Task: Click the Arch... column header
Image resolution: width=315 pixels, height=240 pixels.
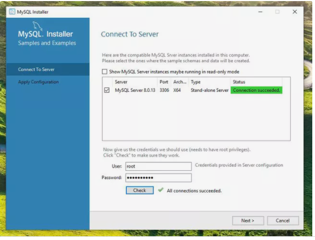Action: (180, 82)
